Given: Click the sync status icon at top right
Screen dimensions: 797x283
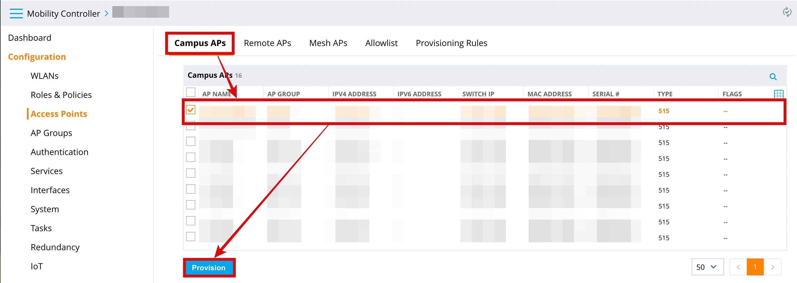Looking at the screenshot, I should pyautogui.click(x=787, y=12).
